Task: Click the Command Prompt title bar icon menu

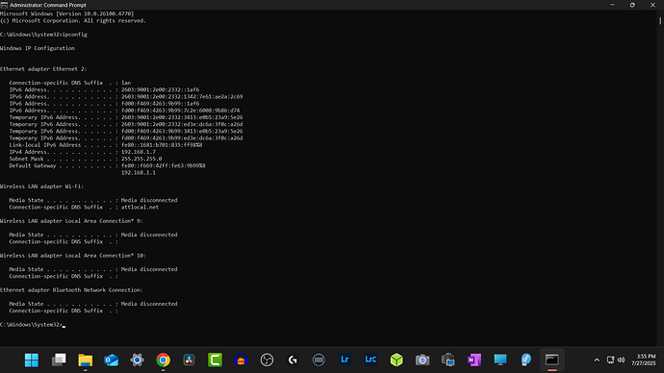Action: (x=4, y=5)
